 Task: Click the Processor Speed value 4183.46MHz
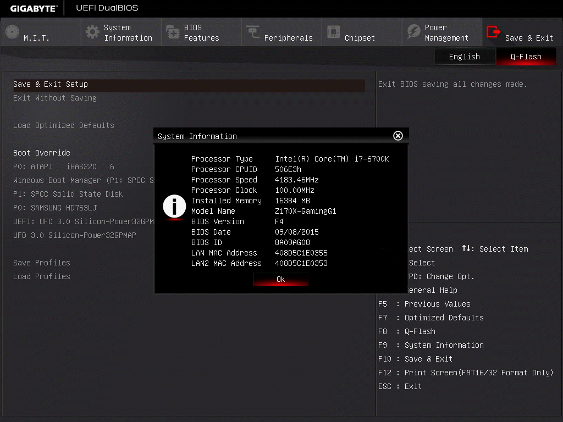pos(296,180)
